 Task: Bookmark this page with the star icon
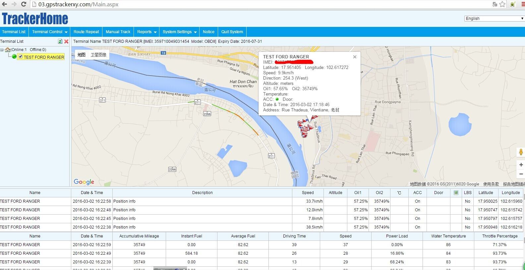[x=502, y=4]
